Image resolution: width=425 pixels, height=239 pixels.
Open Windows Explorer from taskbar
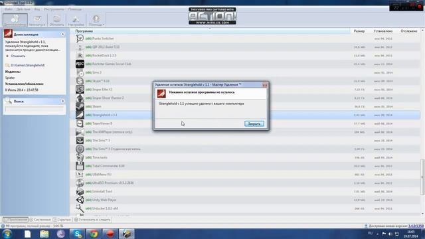point(44,234)
